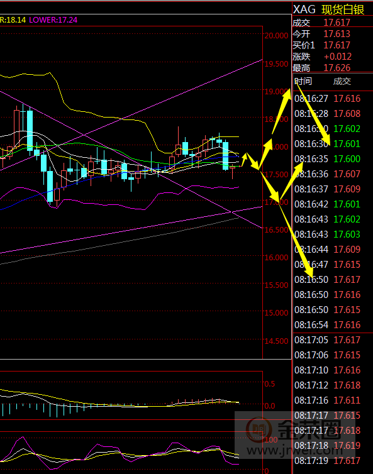373x474 pixels.
Task: Select tick row 08:17:06 17.615
Action: click(333, 355)
